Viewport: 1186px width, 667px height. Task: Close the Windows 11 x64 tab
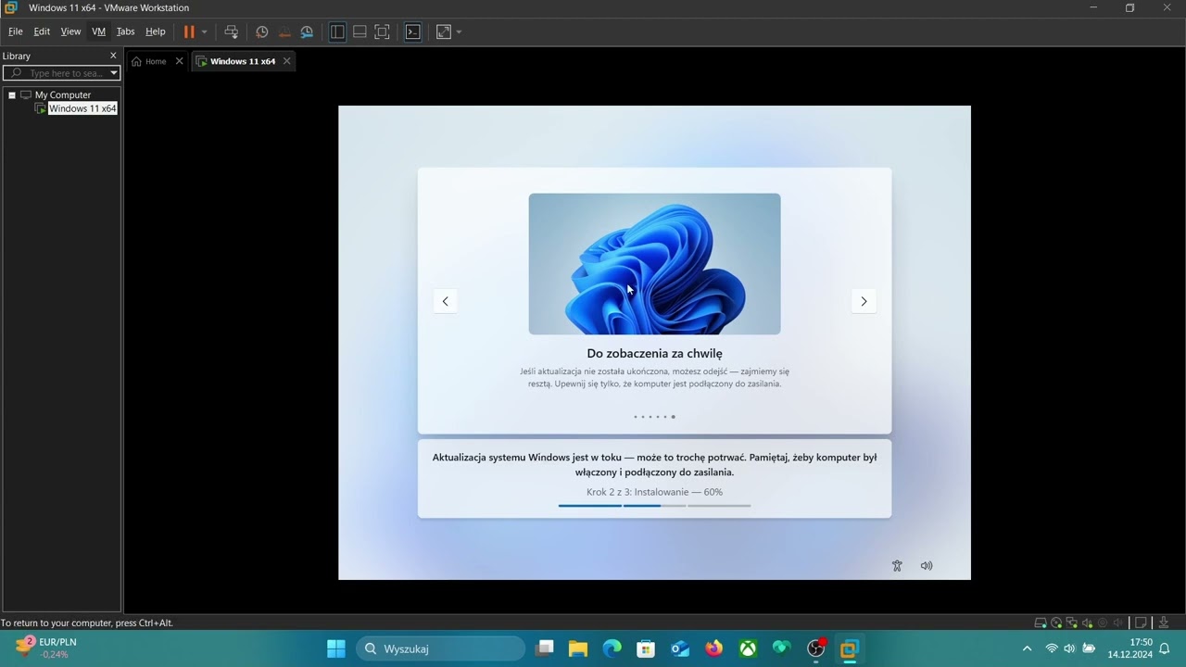[x=287, y=61]
